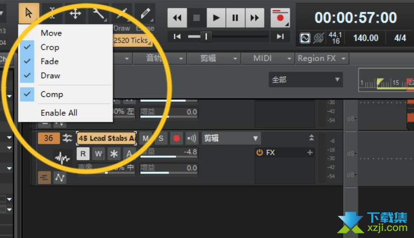Enable Write automation W on track 36
414x238 pixels.
tap(98, 154)
